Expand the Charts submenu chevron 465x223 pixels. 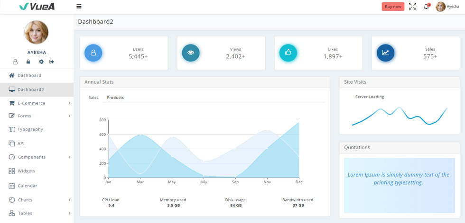69,200
